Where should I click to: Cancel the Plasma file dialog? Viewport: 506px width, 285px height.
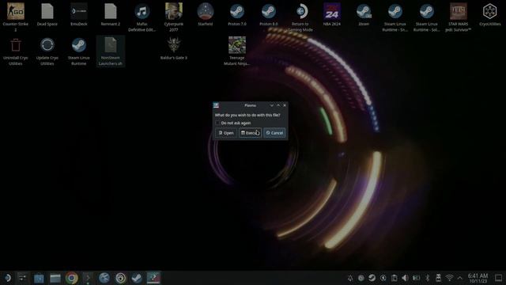pos(274,133)
